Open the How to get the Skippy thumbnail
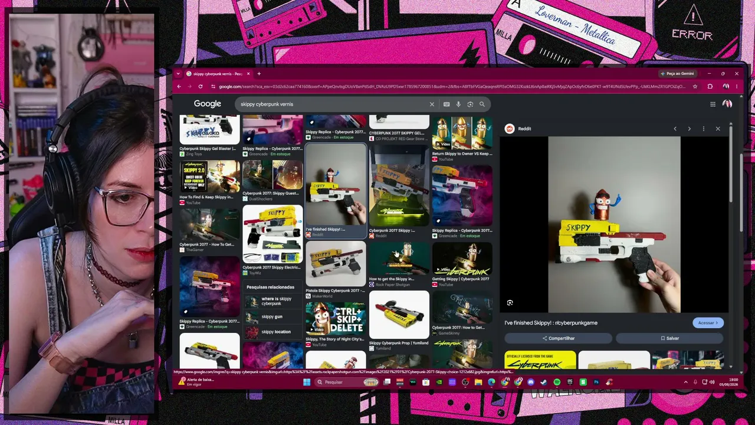Image resolution: width=755 pixels, height=425 pixels. pos(399,258)
